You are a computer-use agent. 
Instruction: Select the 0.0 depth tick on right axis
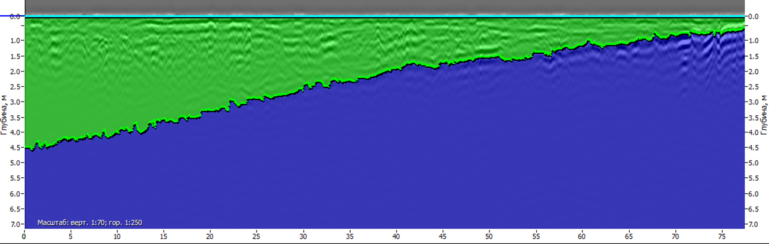[753, 17]
